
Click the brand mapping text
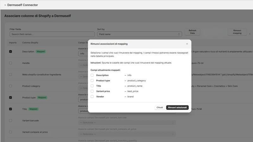[x=130, y=97]
